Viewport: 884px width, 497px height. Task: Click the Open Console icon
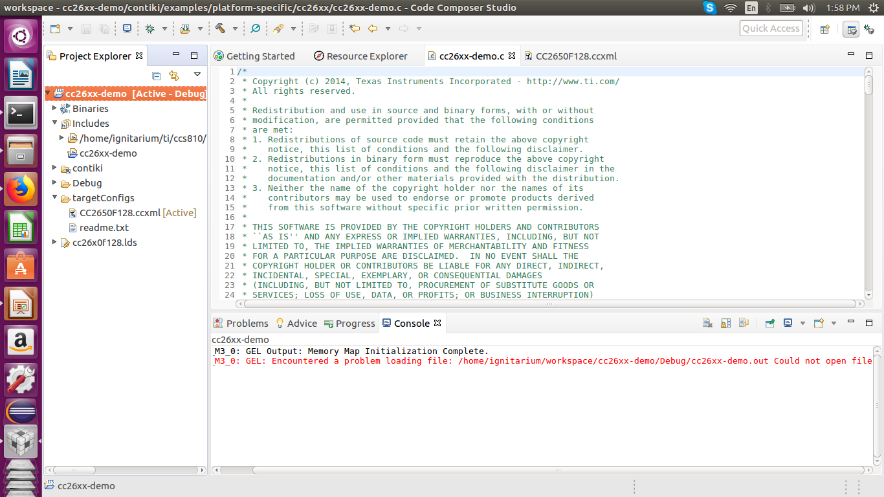(x=819, y=323)
